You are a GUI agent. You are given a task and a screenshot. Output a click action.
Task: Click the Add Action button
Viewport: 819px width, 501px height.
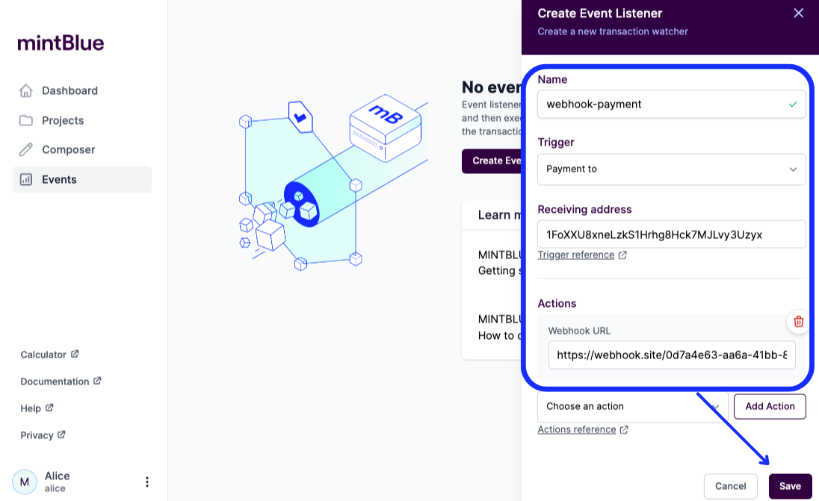[x=770, y=406]
